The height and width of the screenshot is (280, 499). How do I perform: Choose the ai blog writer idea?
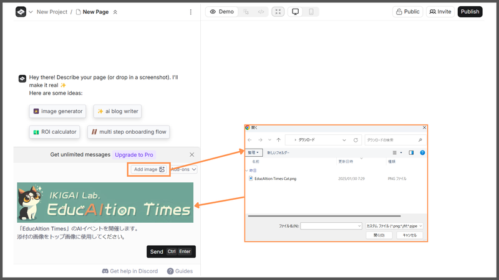(117, 111)
